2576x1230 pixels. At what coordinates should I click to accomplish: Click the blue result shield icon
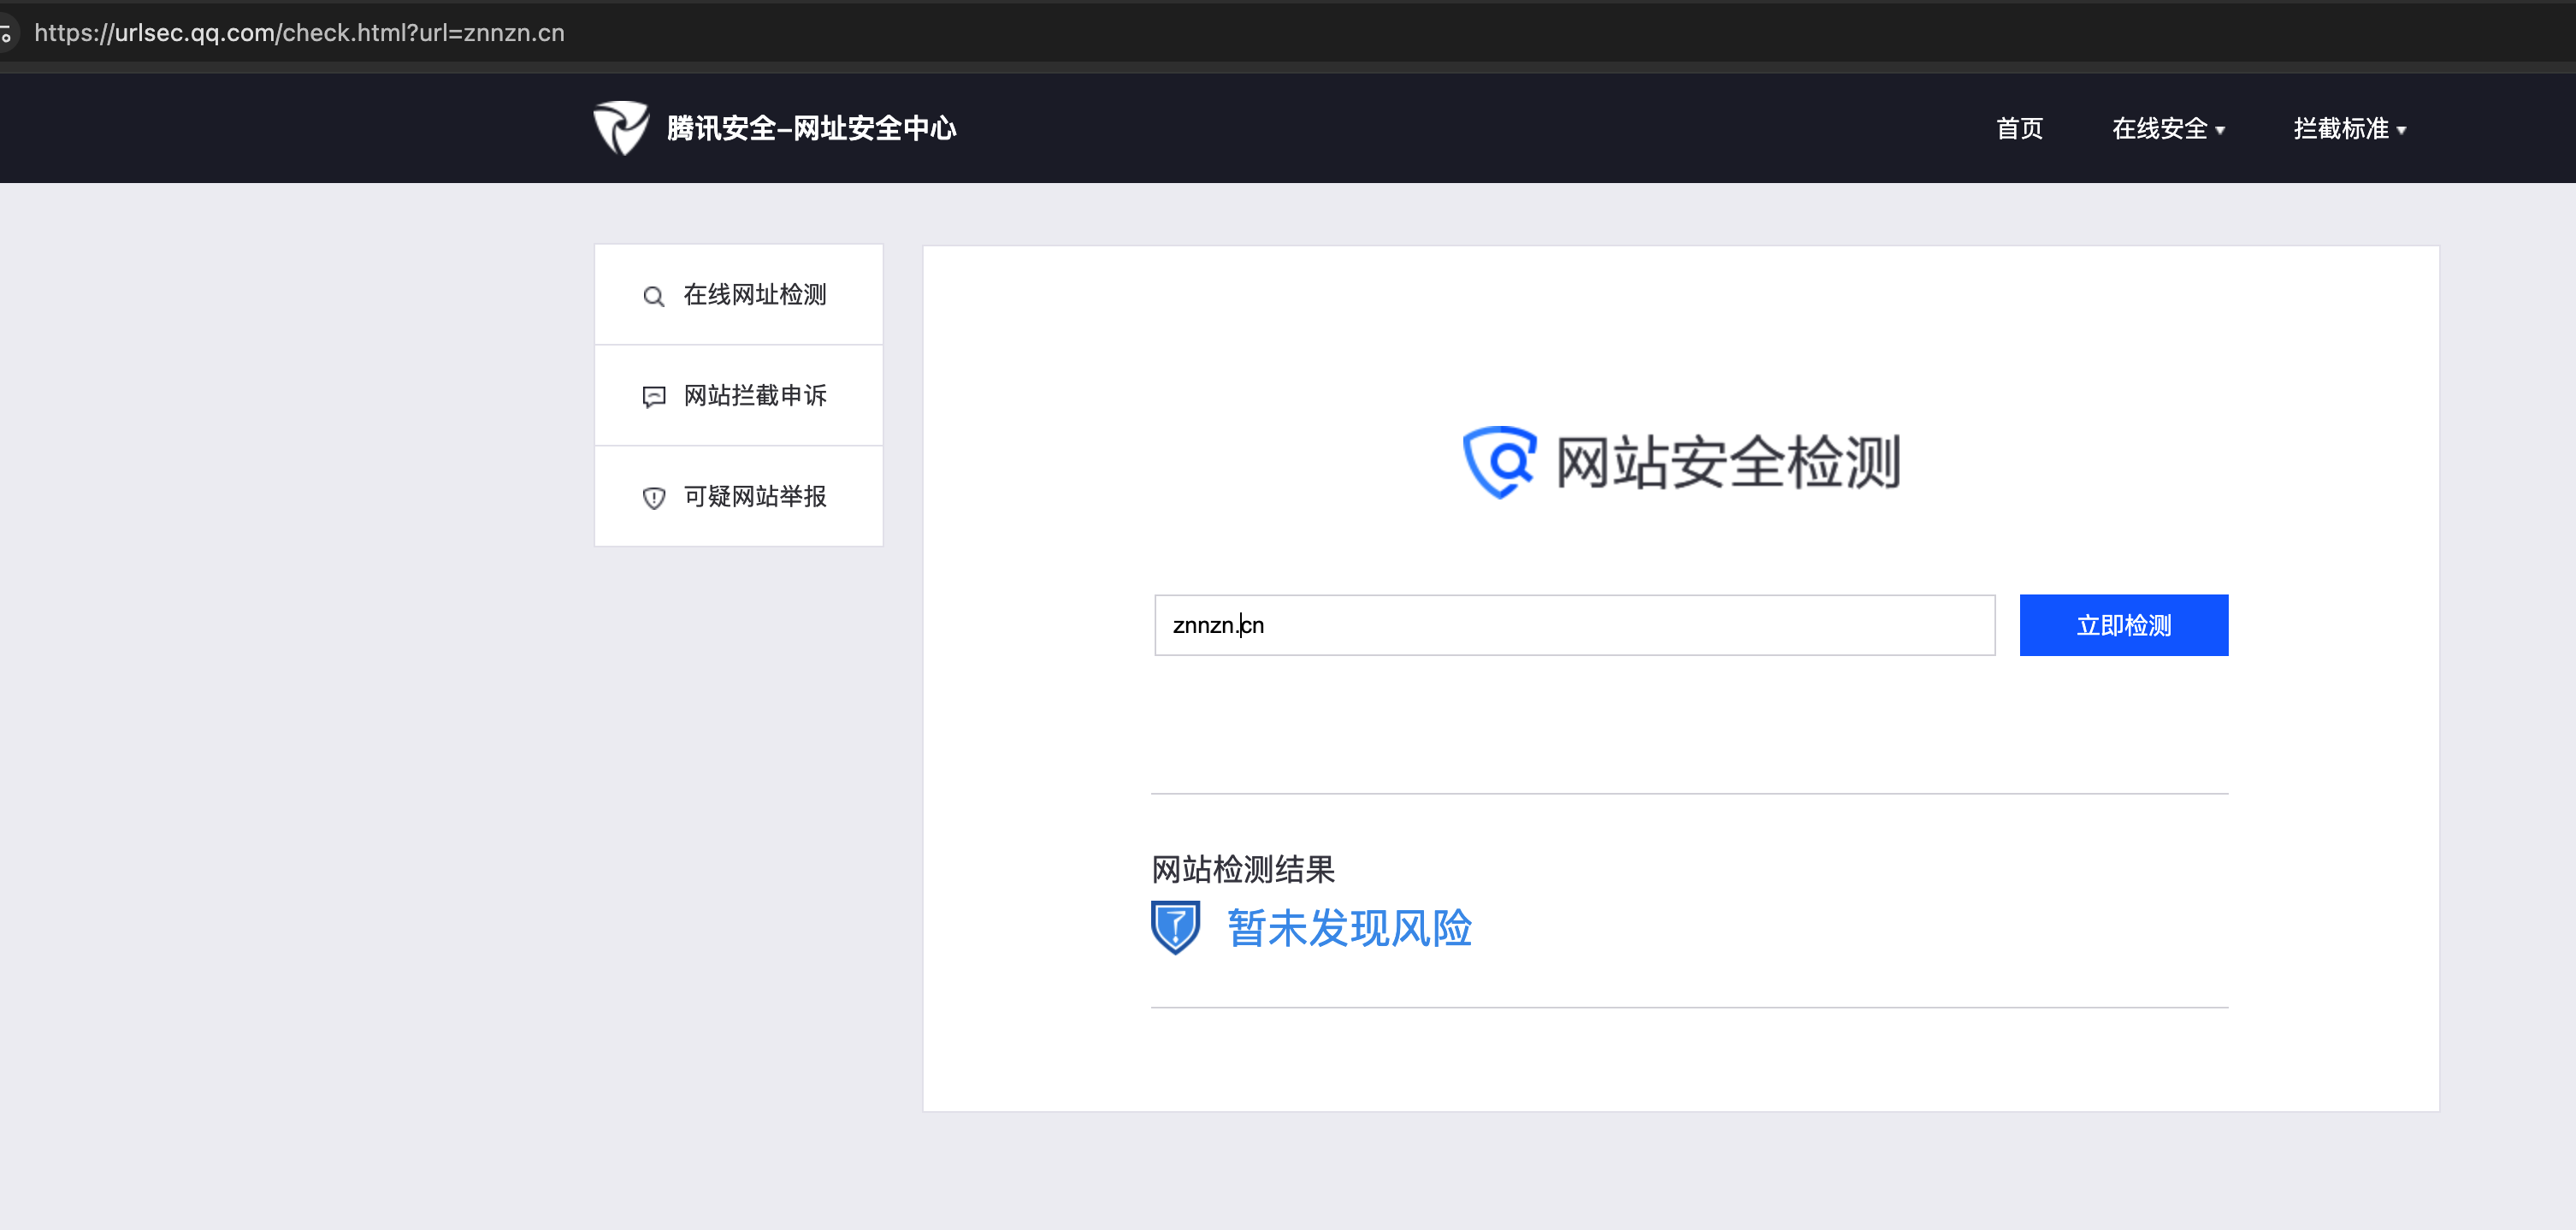[1175, 927]
